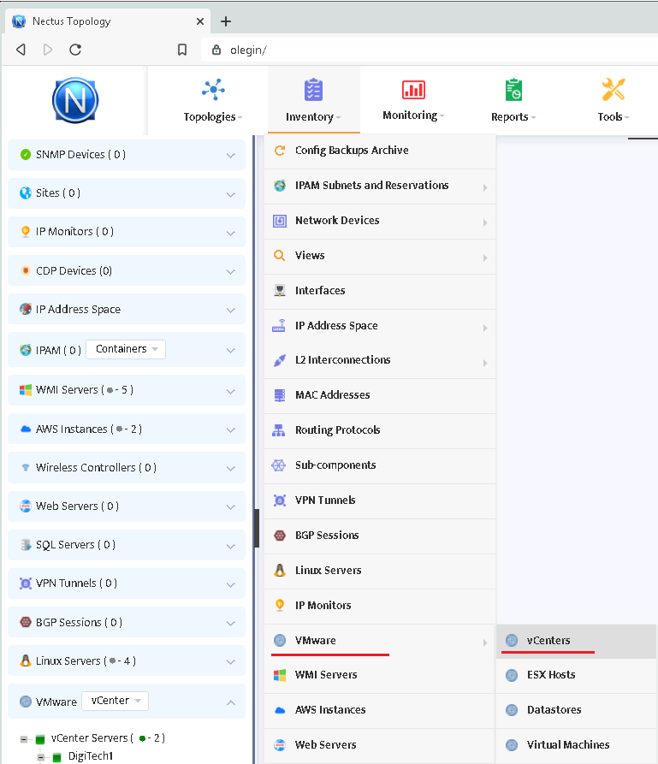
Task: Open the Topologies menu
Action: pos(213,100)
